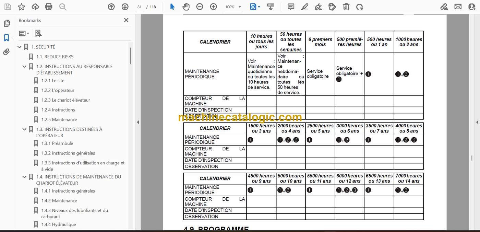Go to the 1.1. REDUCE RISKS bookmark
Viewport: 480px width, 232px height.
[x=55, y=57]
